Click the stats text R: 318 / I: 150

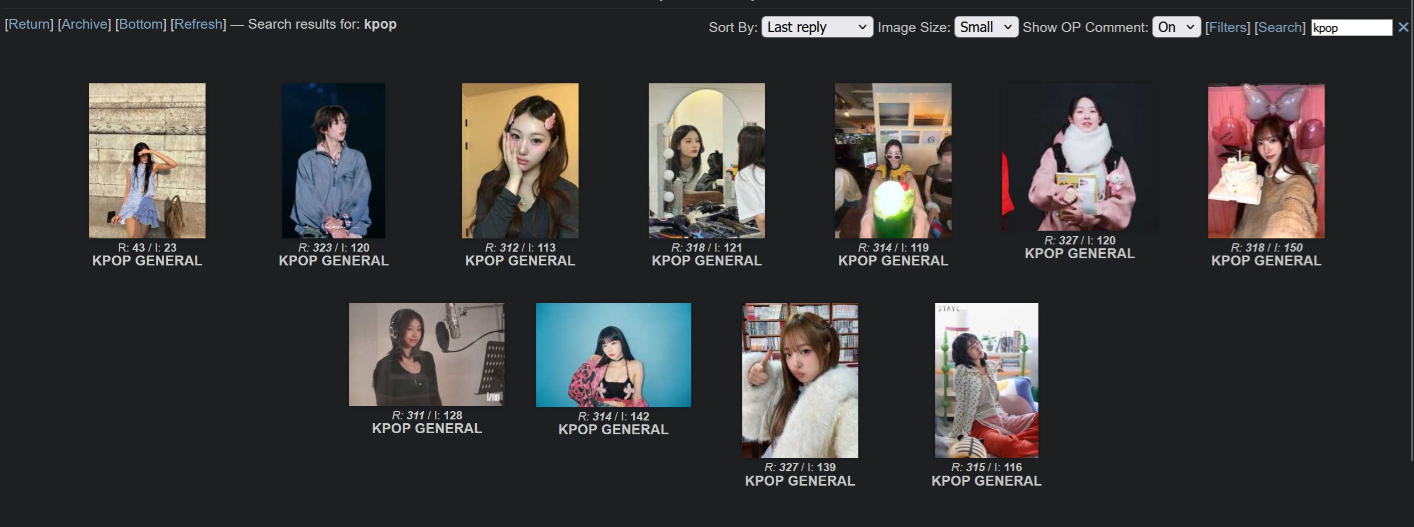pos(1266,248)
